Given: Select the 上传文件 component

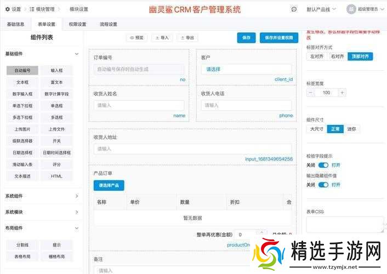Looking at the screenshot, I should click(x=57, y=129).
